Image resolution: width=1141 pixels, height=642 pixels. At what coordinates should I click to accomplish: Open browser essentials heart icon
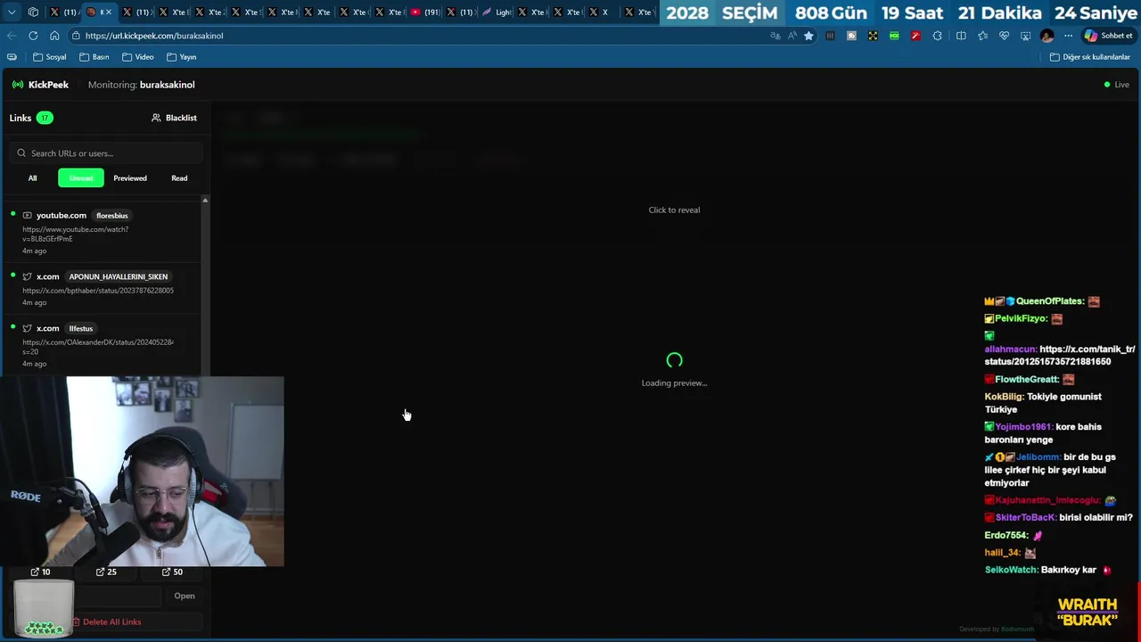[1004, 36]
